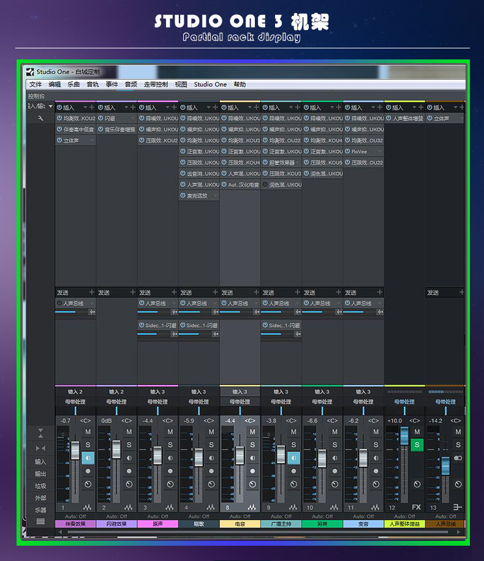The width and height of the screenshot is (484, 561).
Task: Open channel editor on 电音 channel strip
Action: [252, 507]
